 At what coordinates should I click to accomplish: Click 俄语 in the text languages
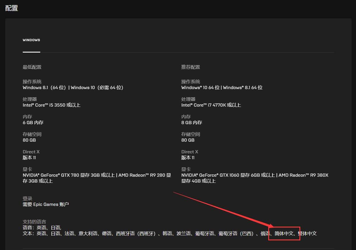pos(265,234)
